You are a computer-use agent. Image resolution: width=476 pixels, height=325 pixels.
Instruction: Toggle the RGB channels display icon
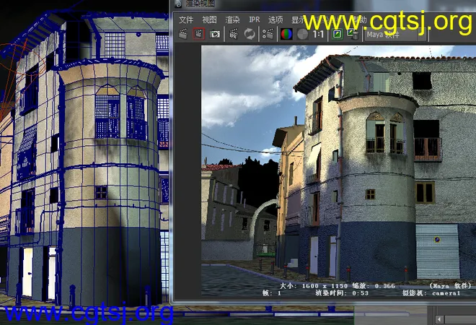click(x=286, y=34)
